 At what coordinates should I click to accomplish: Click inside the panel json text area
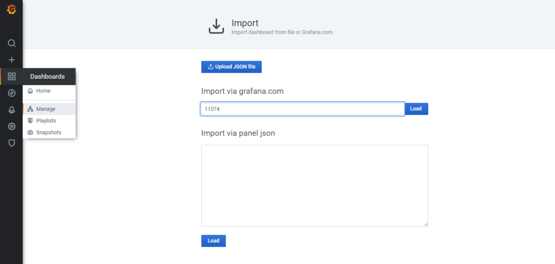click(x=314, y=185)
